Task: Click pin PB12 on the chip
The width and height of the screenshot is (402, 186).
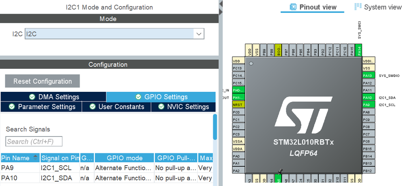Action: pos(369,170)
